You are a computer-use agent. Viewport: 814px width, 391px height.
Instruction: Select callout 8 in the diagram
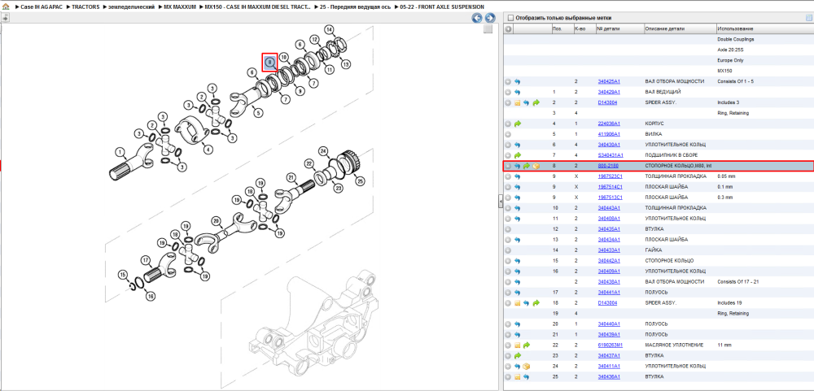270,63
